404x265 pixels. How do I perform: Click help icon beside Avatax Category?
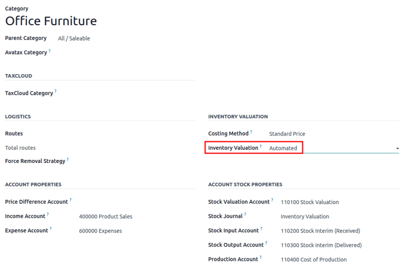(50, 51)
